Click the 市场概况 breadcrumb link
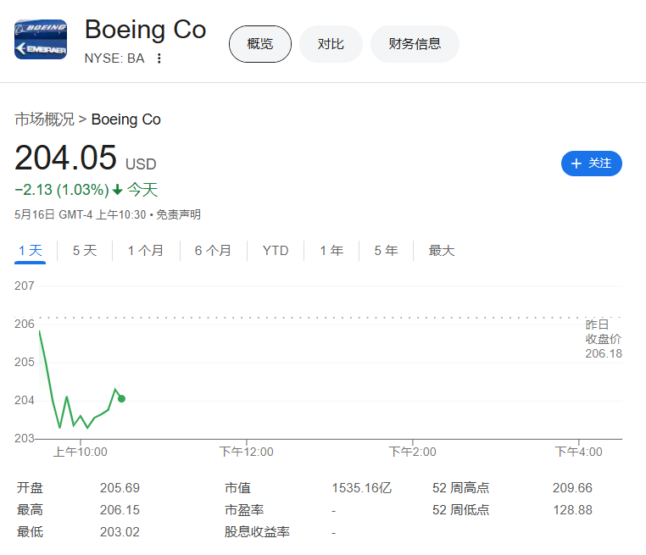 44,119
